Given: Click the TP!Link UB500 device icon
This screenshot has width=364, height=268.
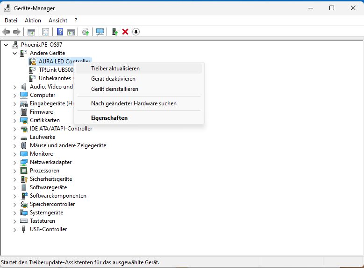Looking at the screenshot, I should click(x=33, y=70).
